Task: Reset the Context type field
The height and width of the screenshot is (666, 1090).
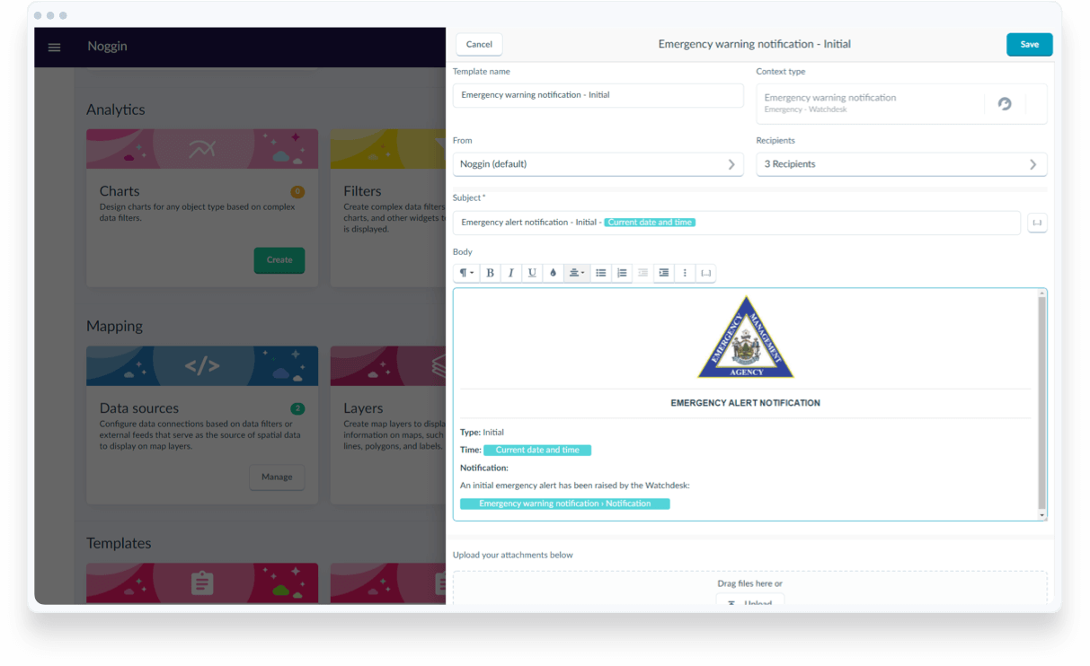Action: coord(1005,104)
